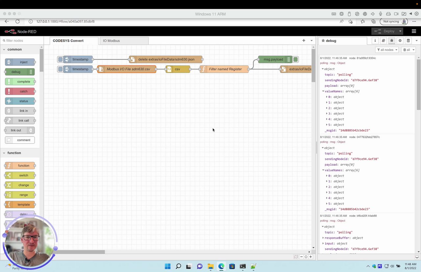Open the sidebar tabs dropdown arrow
The image size is (421, 272).
(x=417, y=40)
